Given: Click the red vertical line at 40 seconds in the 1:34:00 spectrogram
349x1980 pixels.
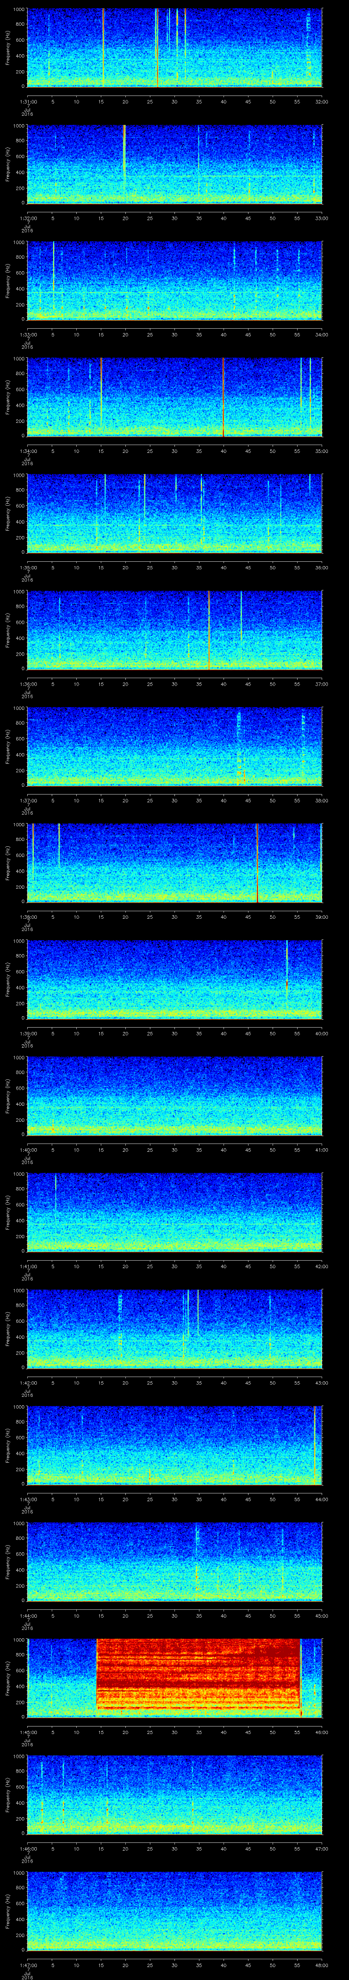Looking at the screenshot, I should click(223, 397).
